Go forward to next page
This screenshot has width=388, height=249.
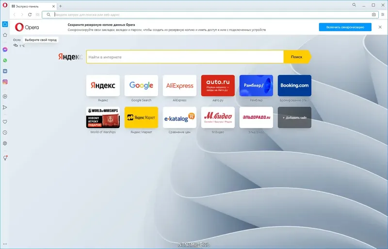point(22,15)
